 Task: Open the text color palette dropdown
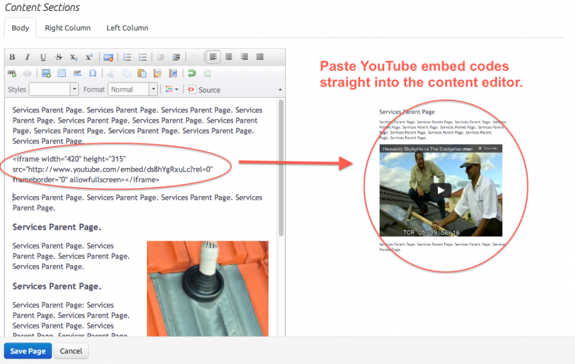pyautogui.click(x=172, y=89)
